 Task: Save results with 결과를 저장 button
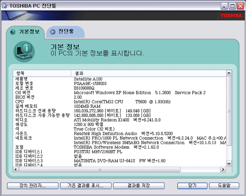point(139,186)
